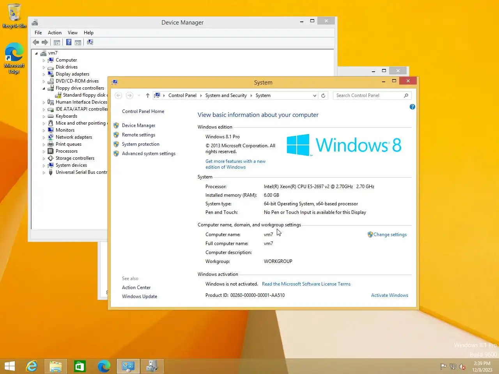Screen dimensions: 499x374
Task: Open Windows Update under See also
Action: tap(140, 296)
